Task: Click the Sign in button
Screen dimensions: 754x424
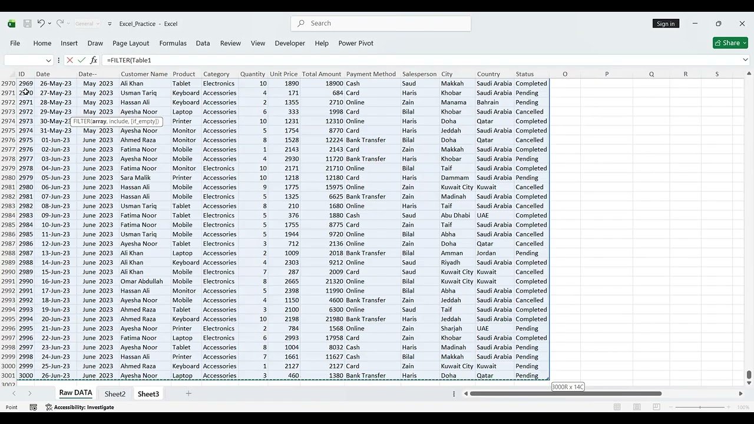Action: click(x=666, y=24)
